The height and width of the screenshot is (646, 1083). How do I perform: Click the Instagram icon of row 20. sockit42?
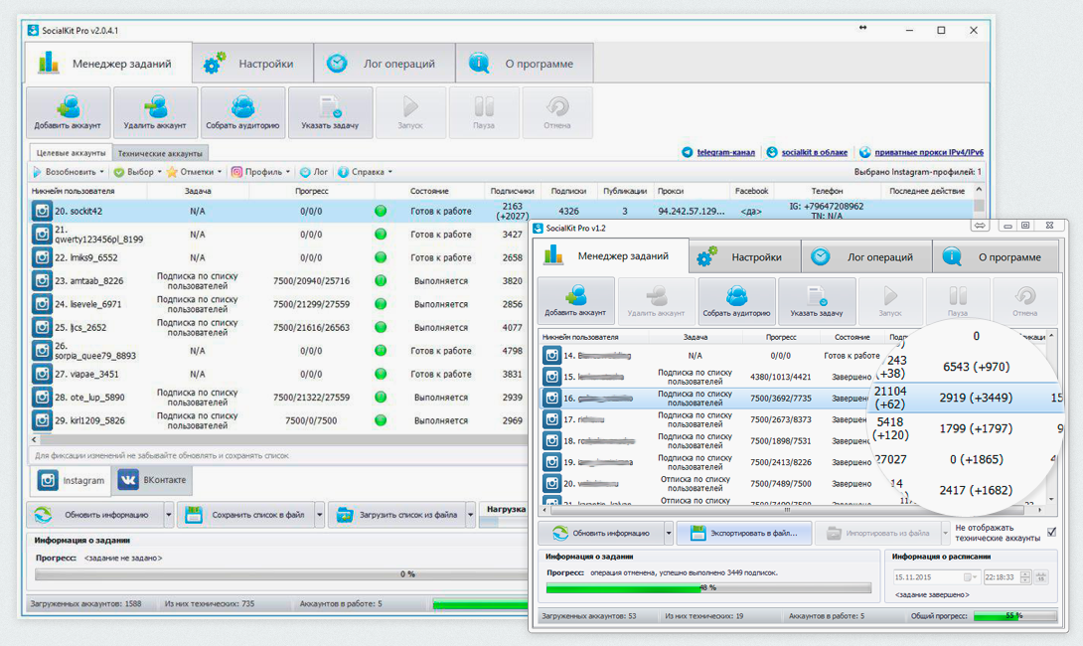(42, 212)
